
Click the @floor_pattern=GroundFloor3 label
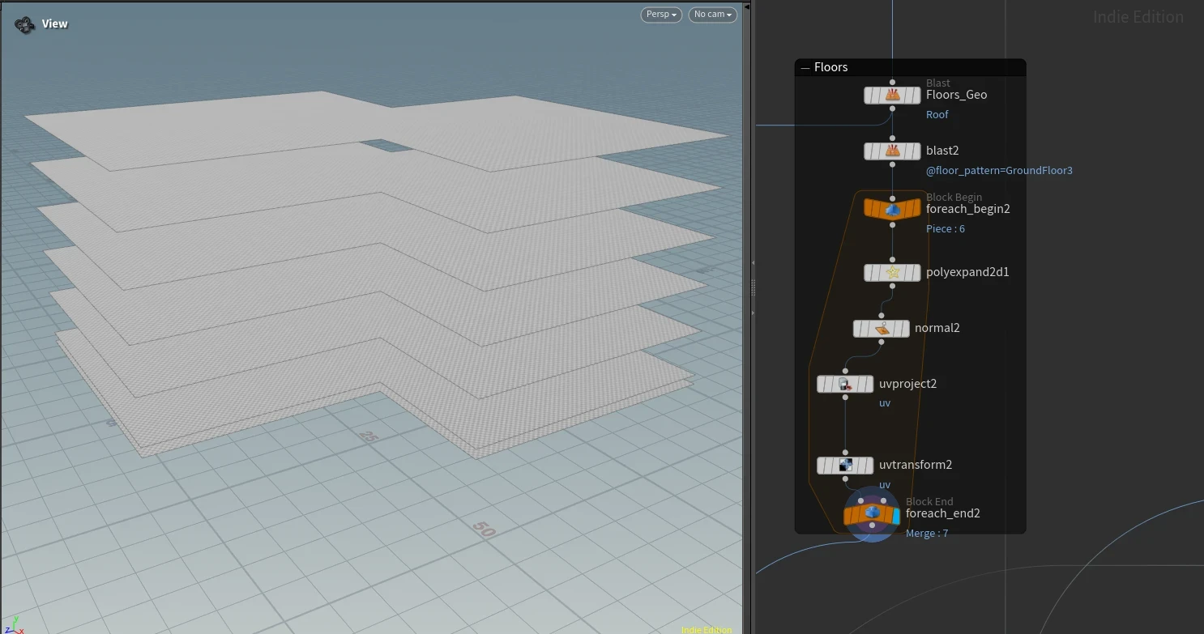pos(999,171)
